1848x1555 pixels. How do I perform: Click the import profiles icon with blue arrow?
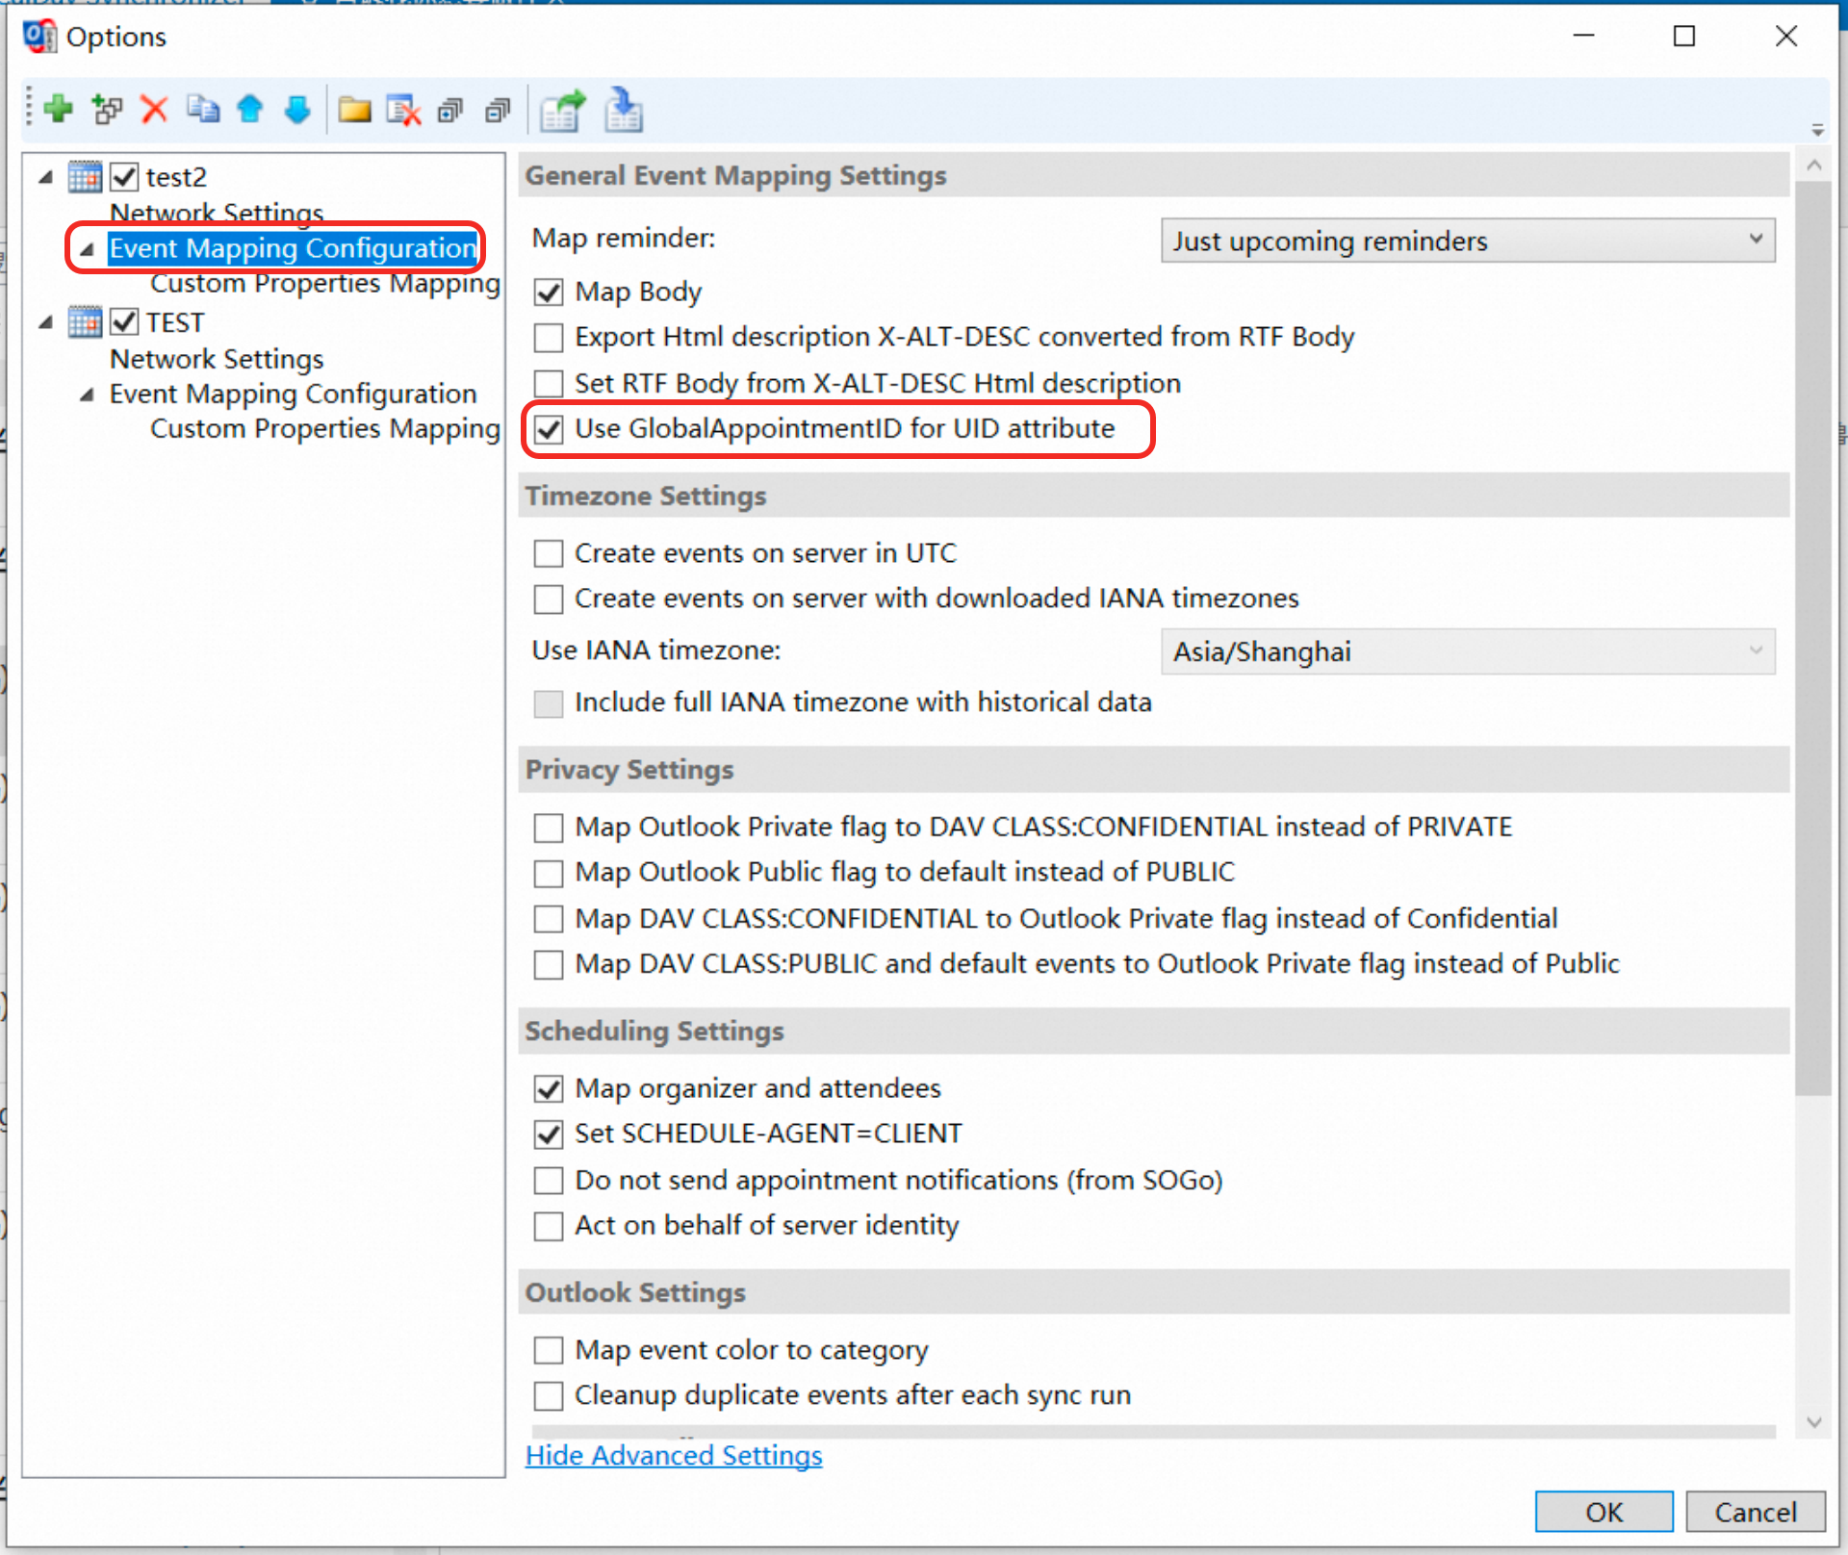pos(624,110)
